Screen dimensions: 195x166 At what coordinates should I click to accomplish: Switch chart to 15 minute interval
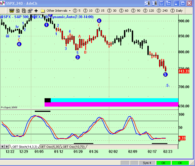(100, 11)
